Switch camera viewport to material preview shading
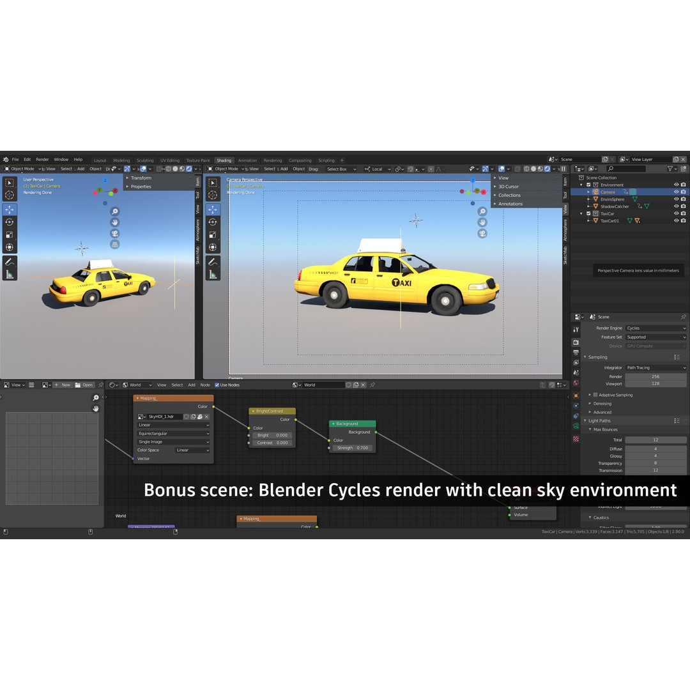The image size is (690, 690). (x=540, y=169)
